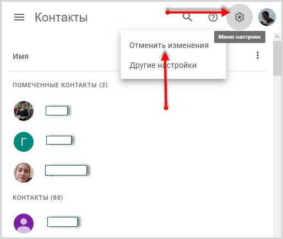The width and height of the screenshot is (283, 239).
Task: Click the search magnifier icon
Action: tap(187, 17)
